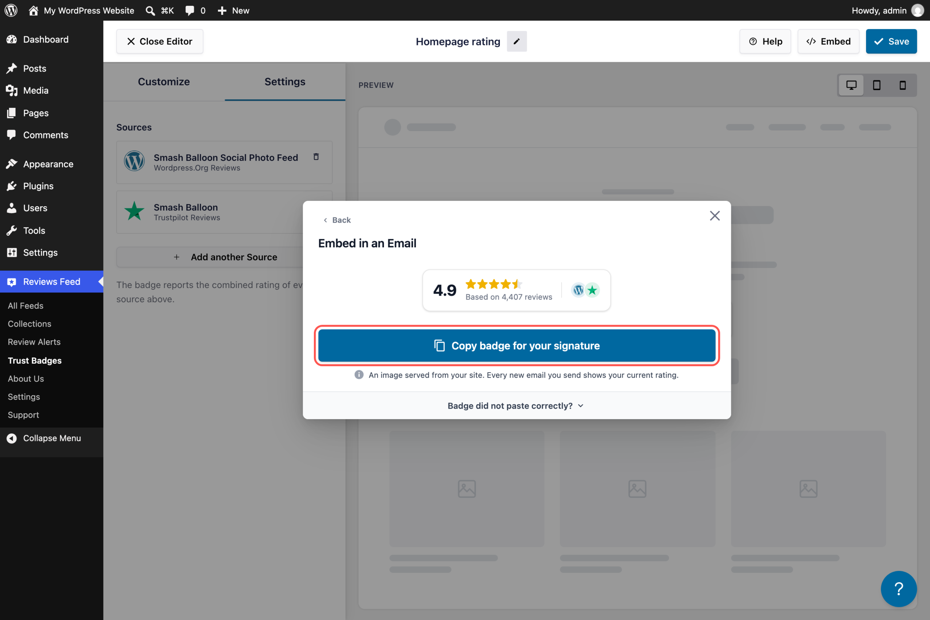Click Close Editor button
Viewport: 930px width, 620px height.
click(160, 41)
